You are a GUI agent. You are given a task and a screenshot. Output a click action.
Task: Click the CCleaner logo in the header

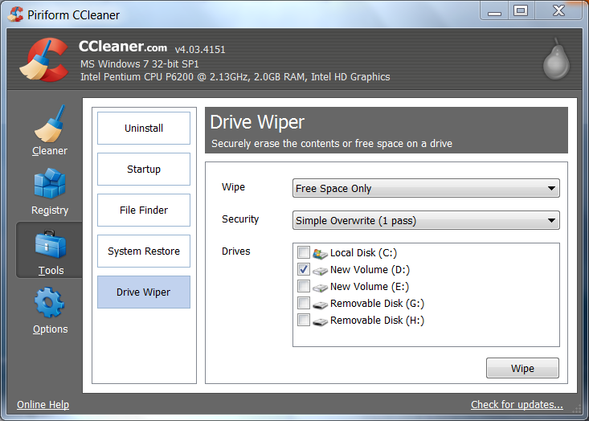pyautogui.click(x=44, y=60)
